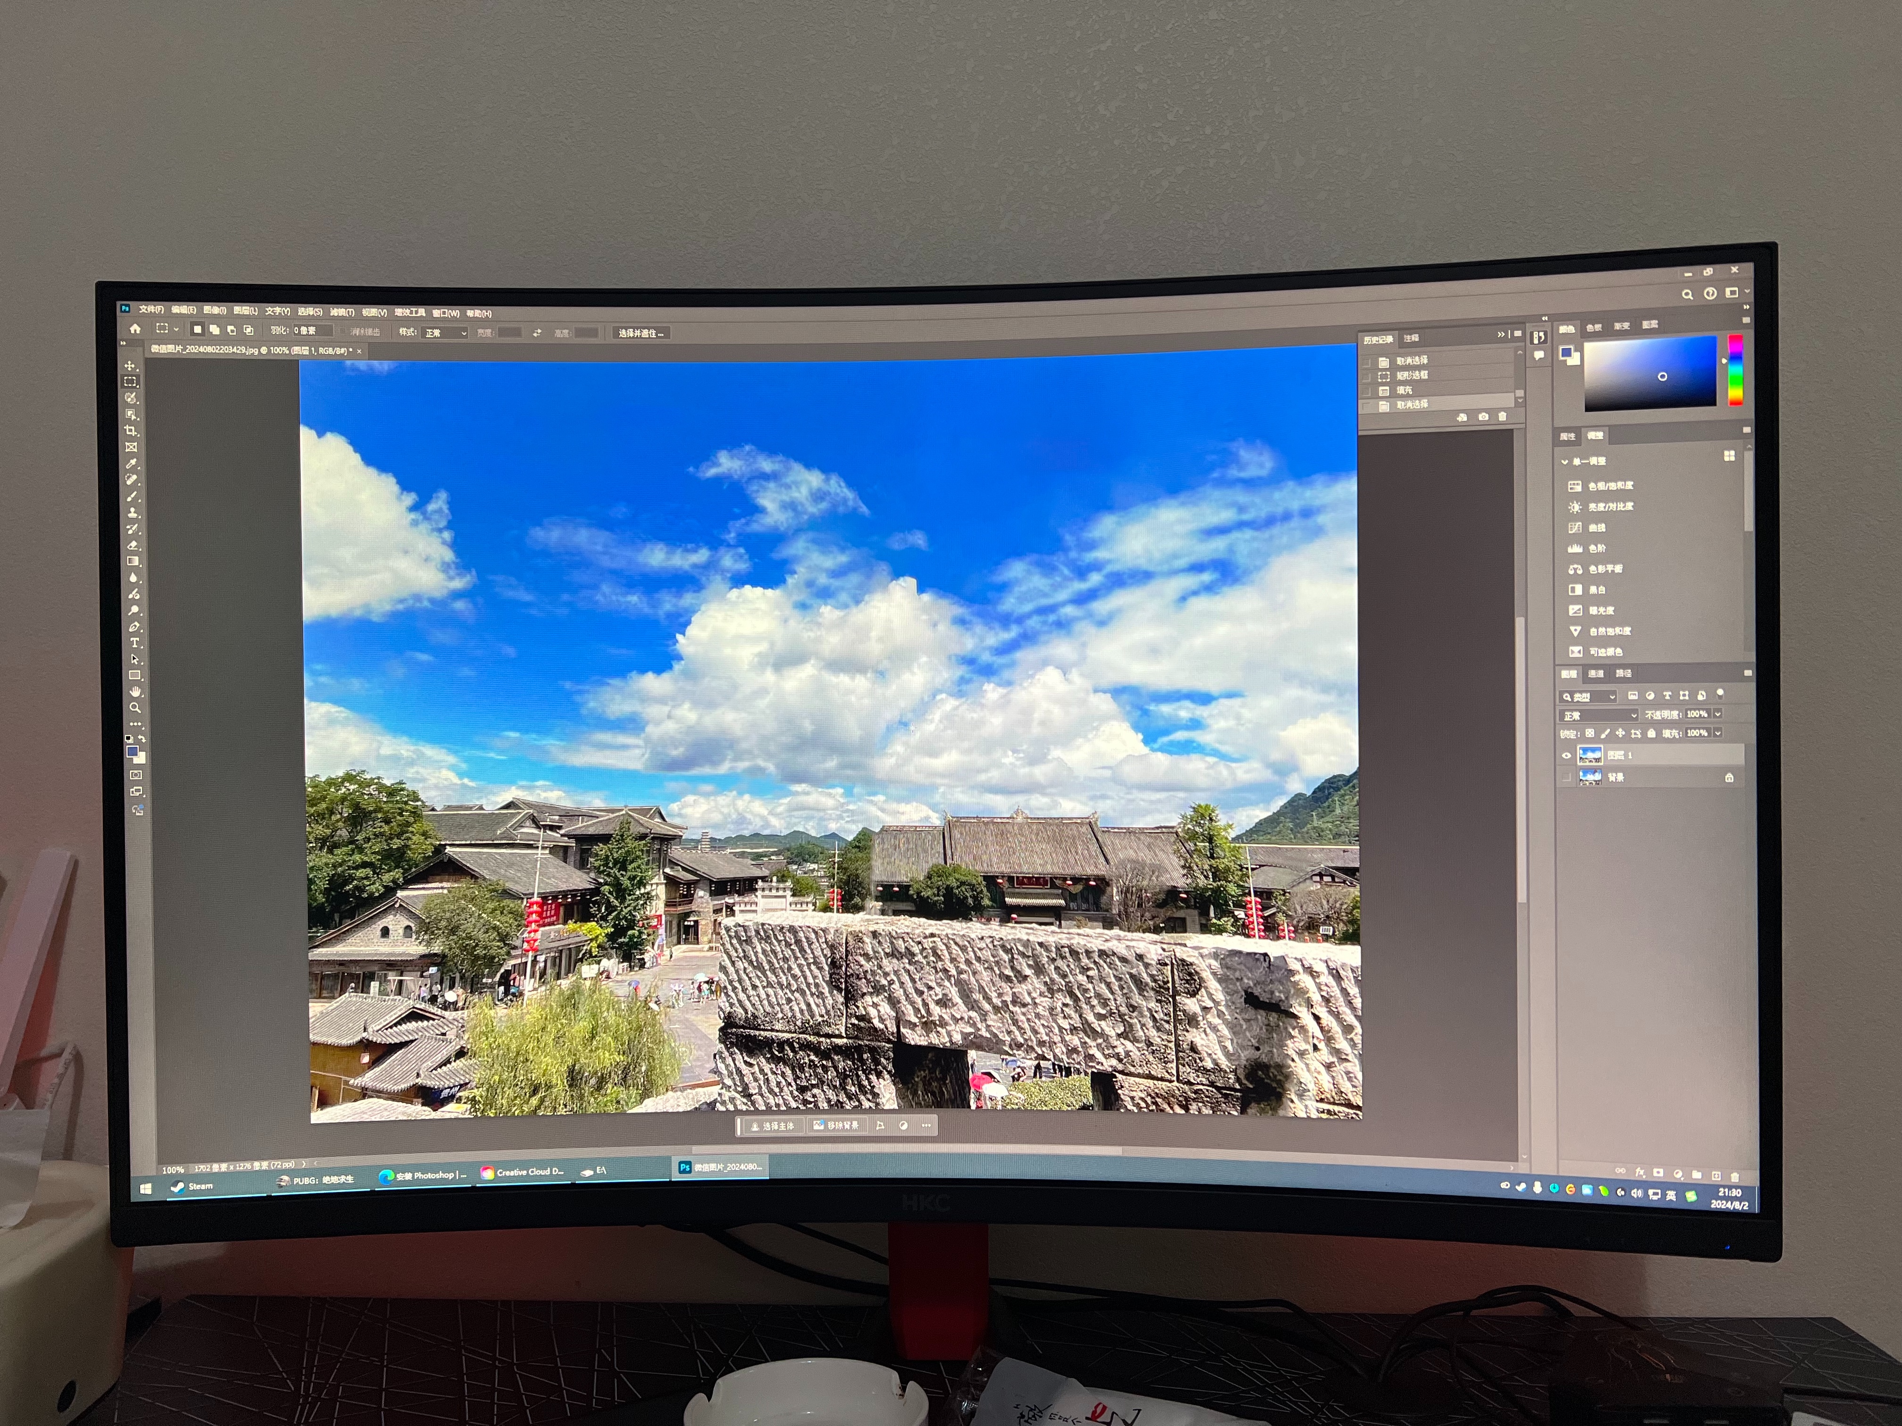Toggle the lock all layer icon
Image resolution: width=1902 pixels, height=1426 pixels.
coord(1651,734)
